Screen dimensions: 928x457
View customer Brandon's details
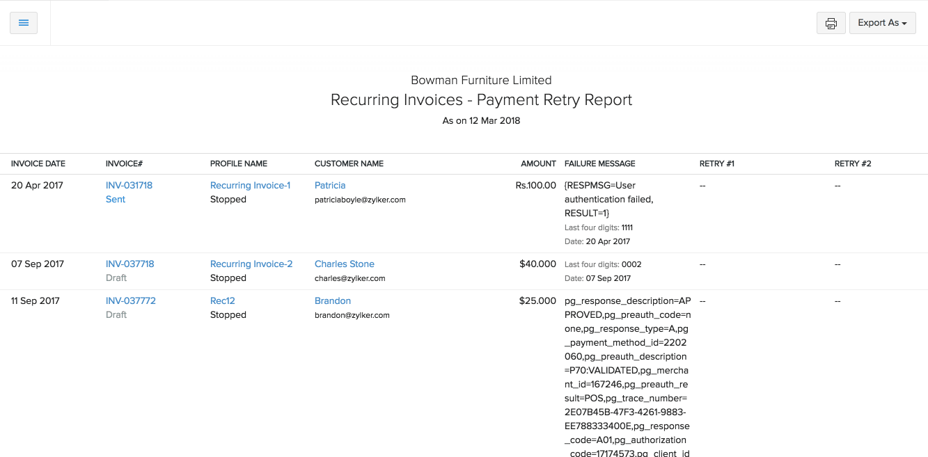click(332, 300)
